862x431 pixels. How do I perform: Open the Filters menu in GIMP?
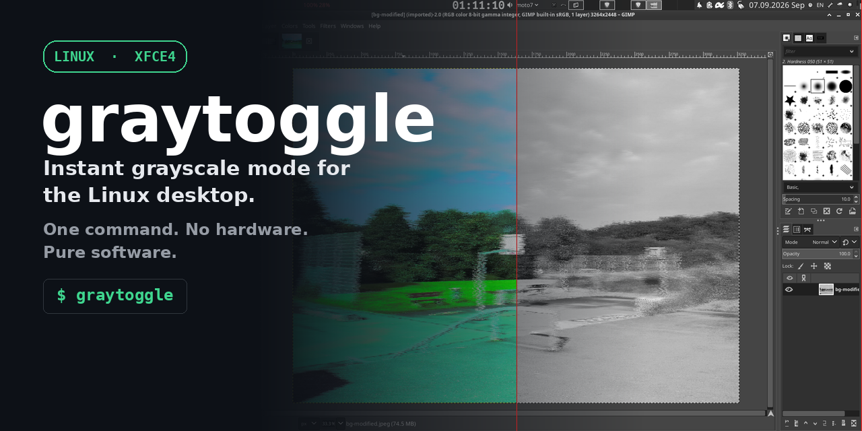pyautogui.click(x=328, y=26)
